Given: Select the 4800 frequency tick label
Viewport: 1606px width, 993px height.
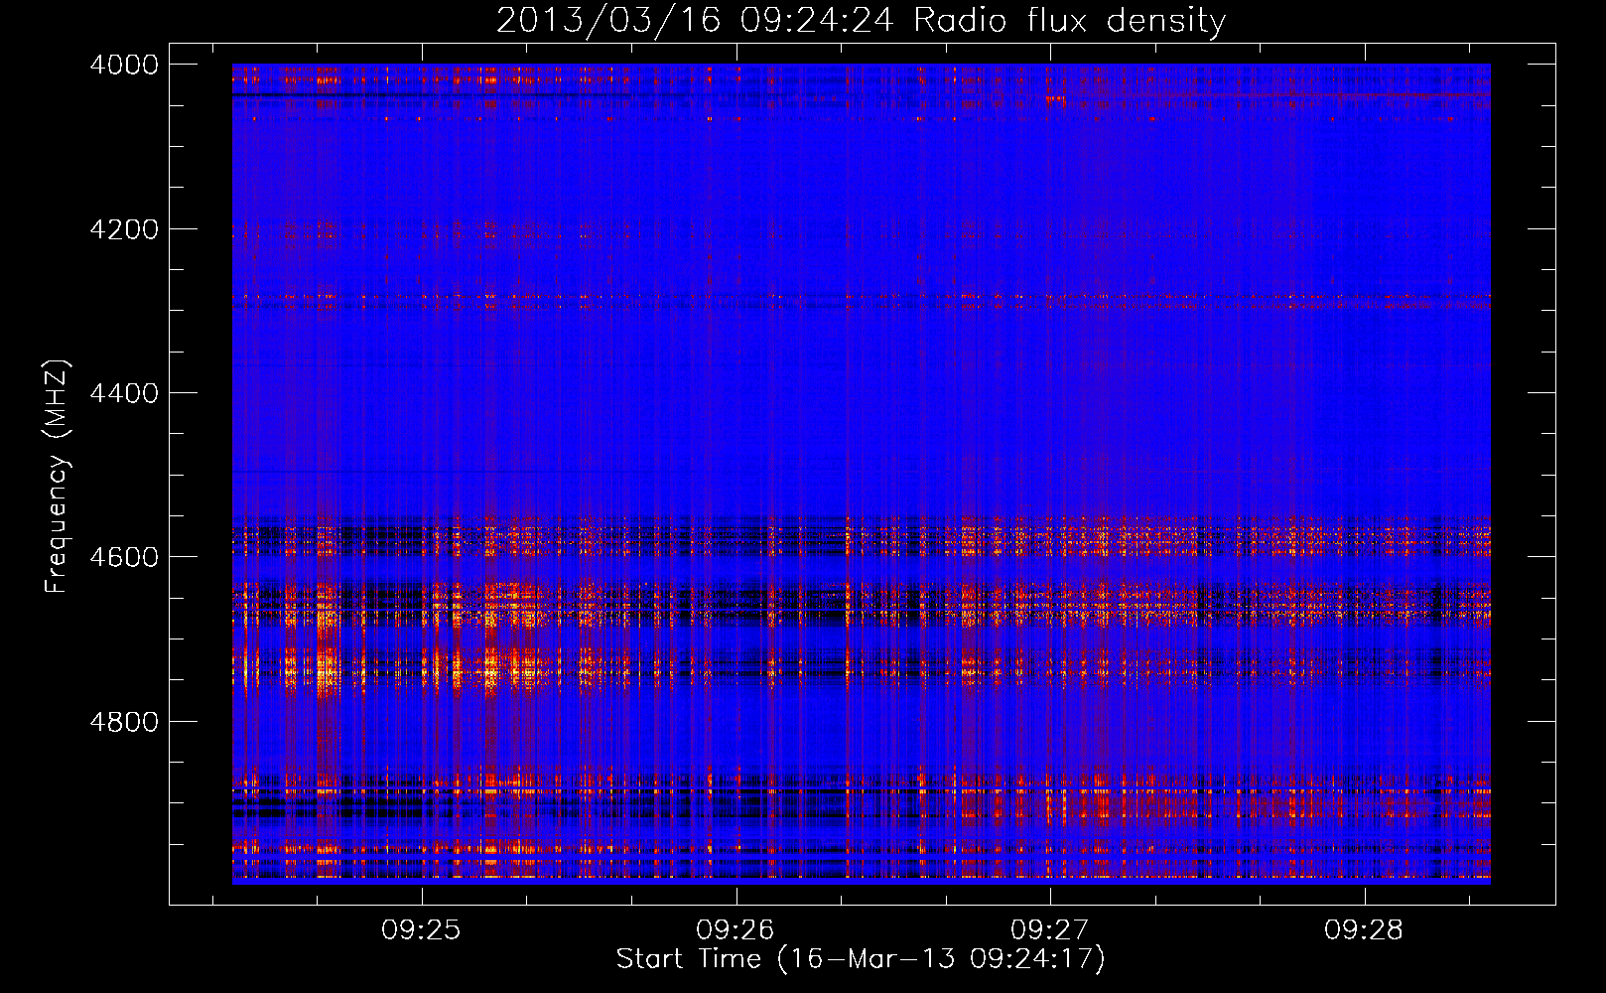Looking at the screenshot, I should (124, 722).
